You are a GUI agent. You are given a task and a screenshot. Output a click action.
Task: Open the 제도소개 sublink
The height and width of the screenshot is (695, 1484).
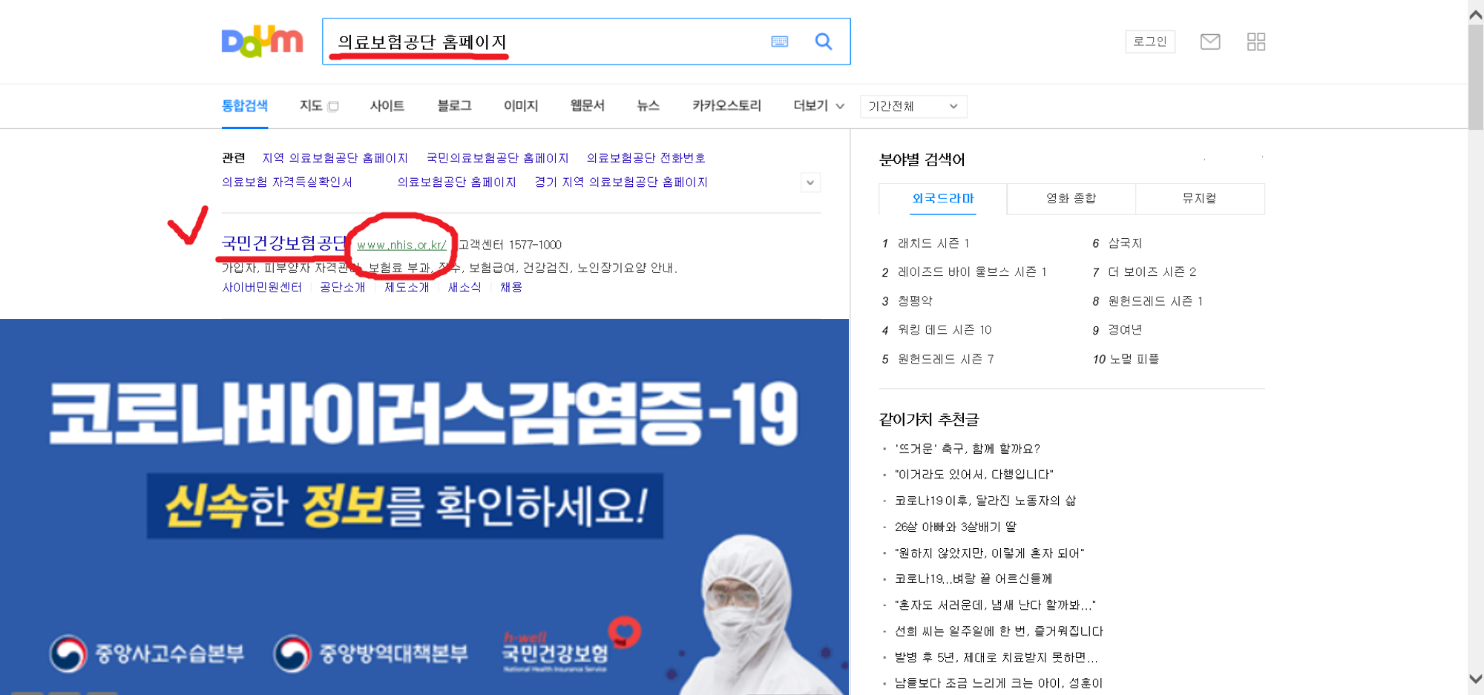[407, 287]
